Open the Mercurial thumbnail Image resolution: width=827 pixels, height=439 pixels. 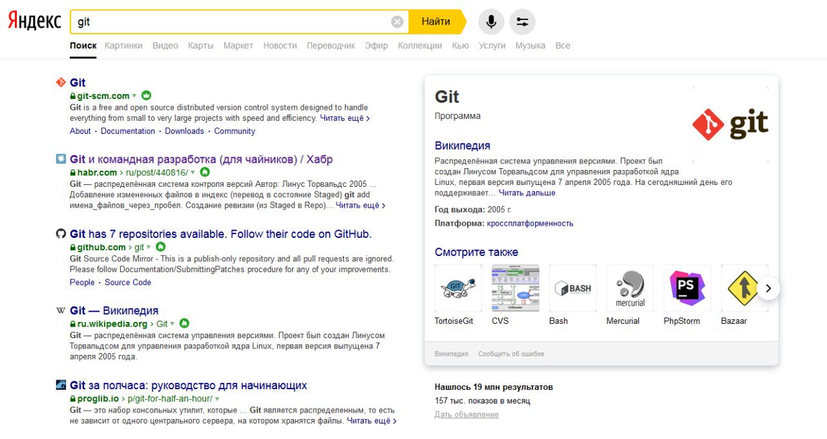pyautogui.click(x=630, y=288)
